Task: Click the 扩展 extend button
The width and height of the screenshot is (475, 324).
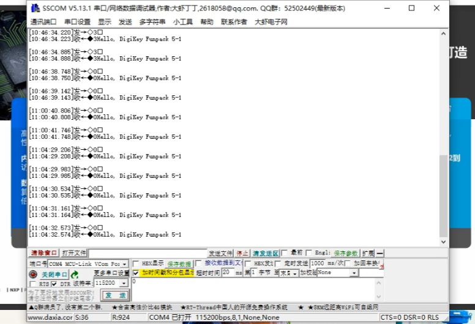Action: pyautogui.click(x=368, y=253)
